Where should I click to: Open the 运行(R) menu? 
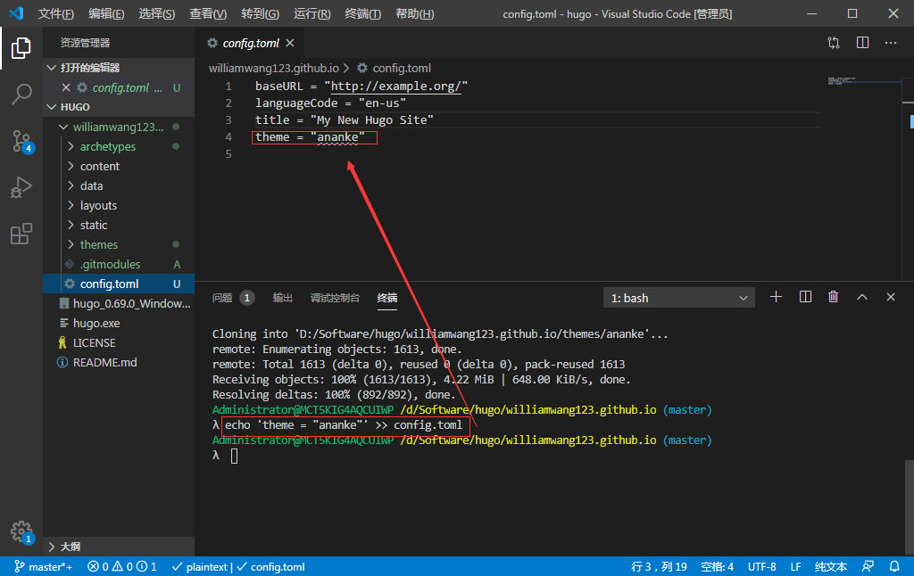[x=312, y=13]
